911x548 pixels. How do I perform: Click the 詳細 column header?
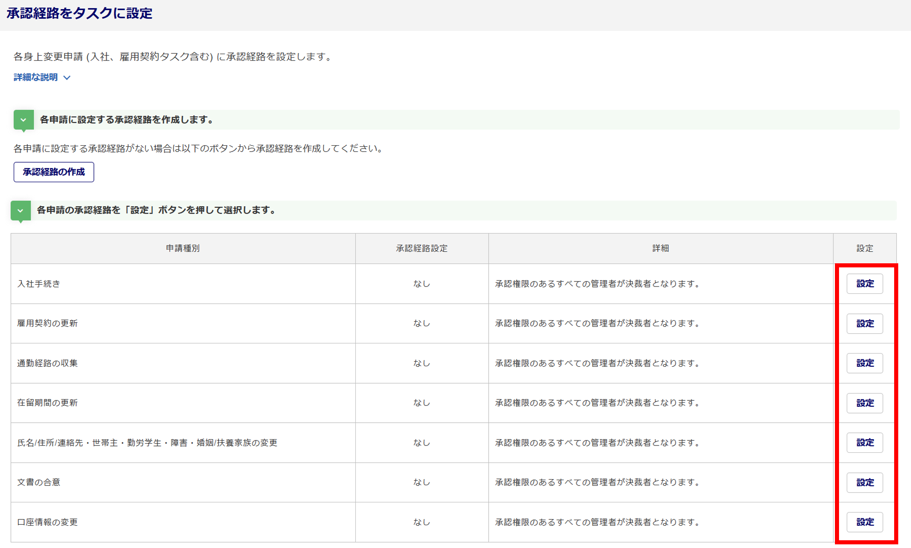point(660,248)
